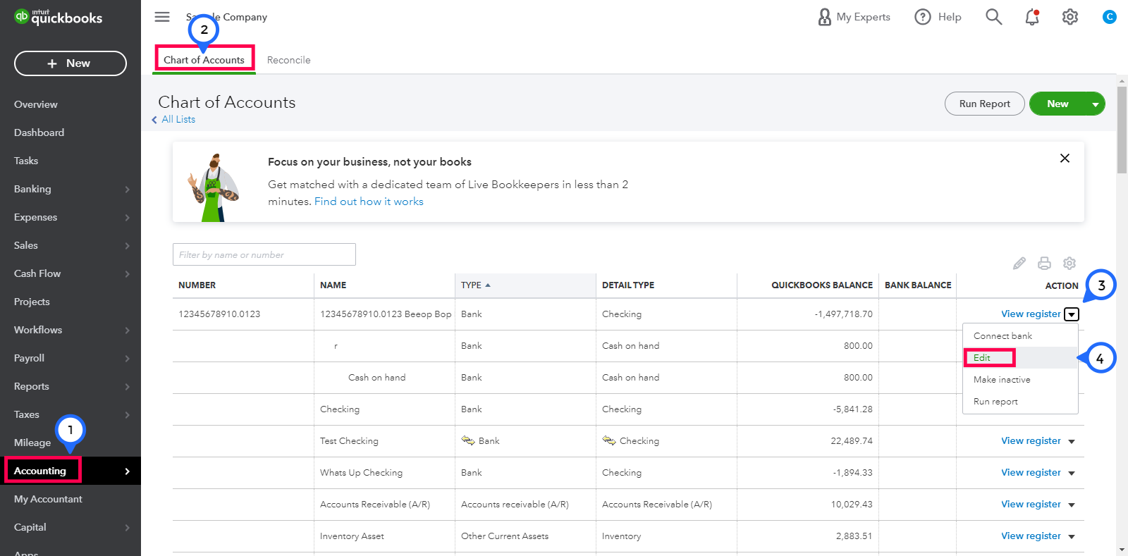Expand the Banking sidebar menu
Screen dimensions: 1128x556
point(70,189)
